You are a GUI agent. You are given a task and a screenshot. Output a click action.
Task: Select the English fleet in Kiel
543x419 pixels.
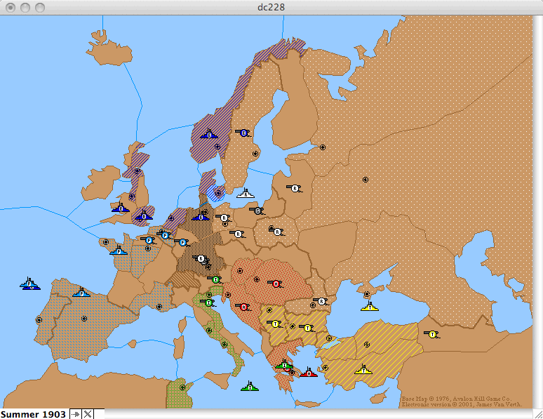click(201, 216)
